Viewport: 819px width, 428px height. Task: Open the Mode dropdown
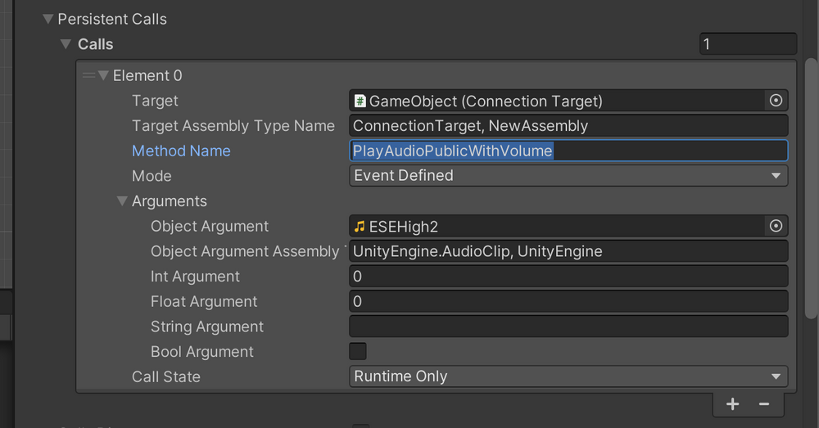(x=568, y=175)
